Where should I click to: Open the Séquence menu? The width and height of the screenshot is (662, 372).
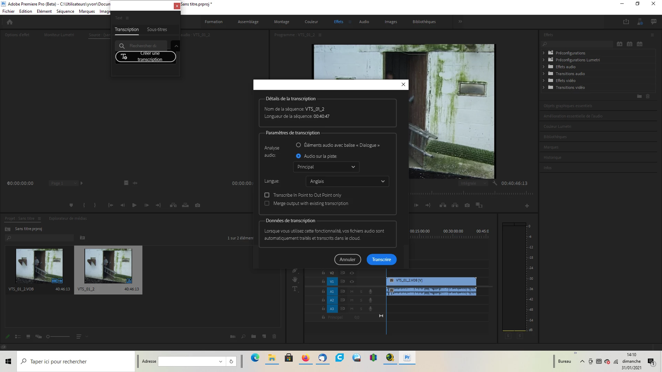(x=65, y=11)
